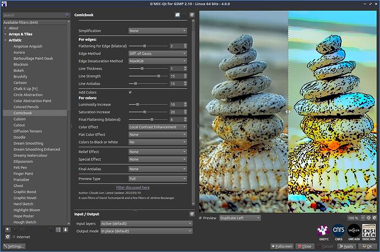380x252 pixels.
Task: Select the Cartoon filter in the list
Action: click(20, 83)
